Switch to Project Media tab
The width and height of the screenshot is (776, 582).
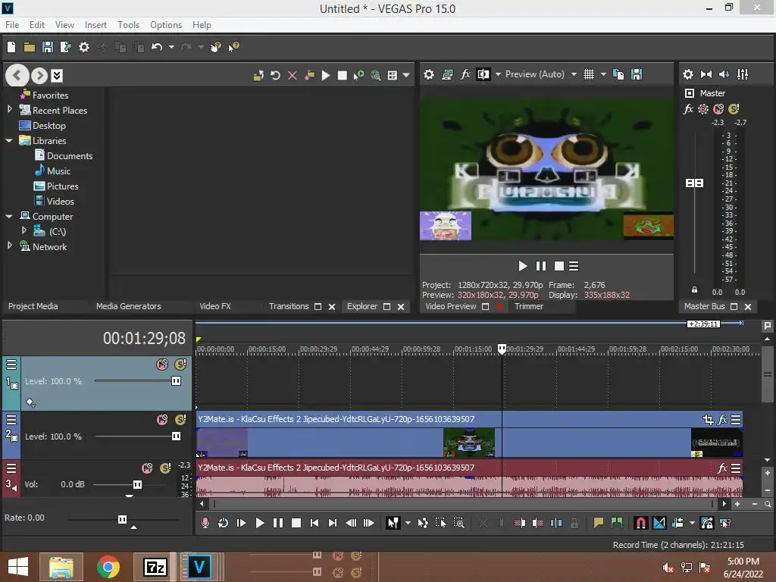[x=33, y=306]
